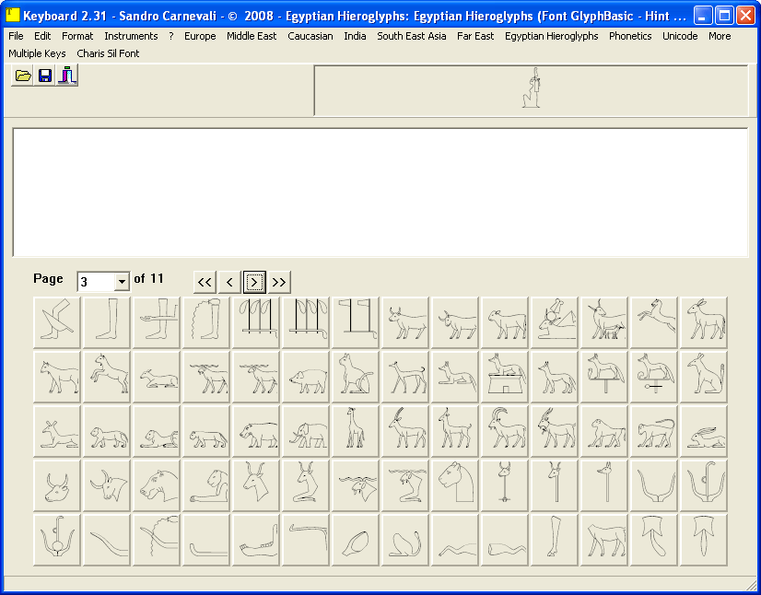Open the South East Asia menu
Image resolution: width=761 pixels, height=595 pixels.
[x=412, y=36]
